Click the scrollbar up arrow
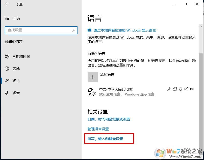This screenshot has width=204, height=160. pyautogui.click(x=201, y=26)
